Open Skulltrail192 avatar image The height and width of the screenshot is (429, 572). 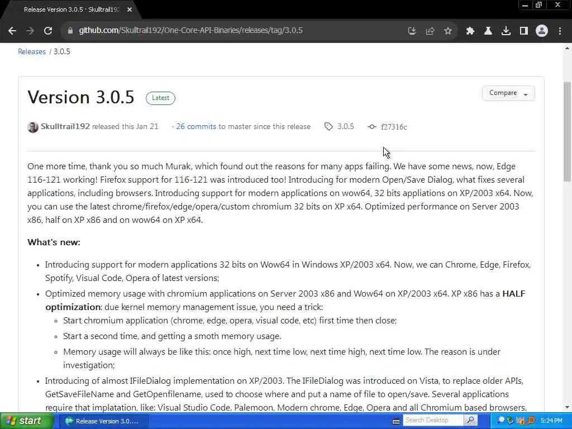point(33,127)
